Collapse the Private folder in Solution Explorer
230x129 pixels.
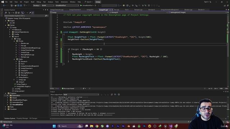[x=14, y=41]
